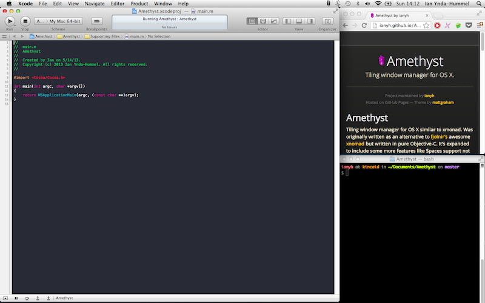Open a new tab in the browser
This screenshot has width=485, height=303.
438,16
